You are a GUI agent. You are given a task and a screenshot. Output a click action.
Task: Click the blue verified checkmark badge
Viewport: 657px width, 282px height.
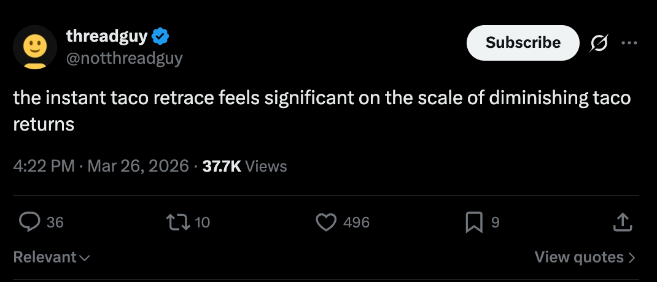pos(160,36)
